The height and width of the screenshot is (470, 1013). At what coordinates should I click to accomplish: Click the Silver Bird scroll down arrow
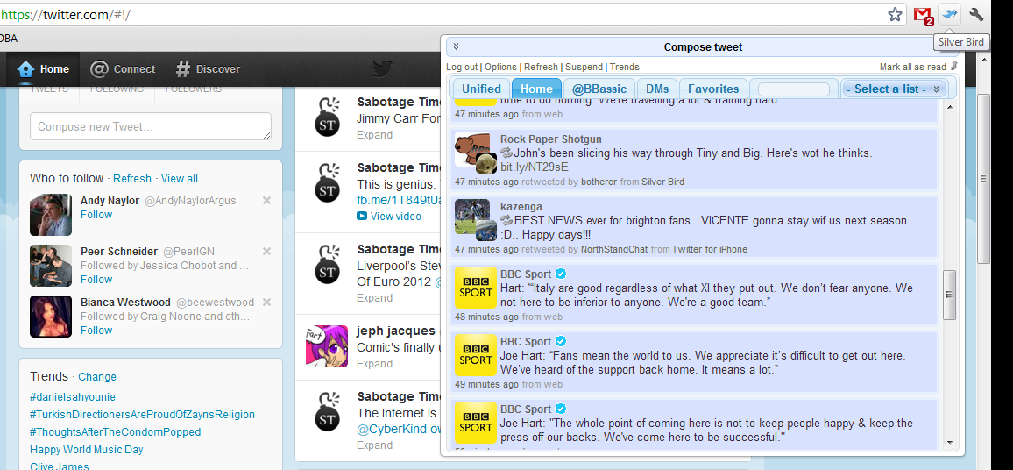pyautogui.click(x=949, y=443)
